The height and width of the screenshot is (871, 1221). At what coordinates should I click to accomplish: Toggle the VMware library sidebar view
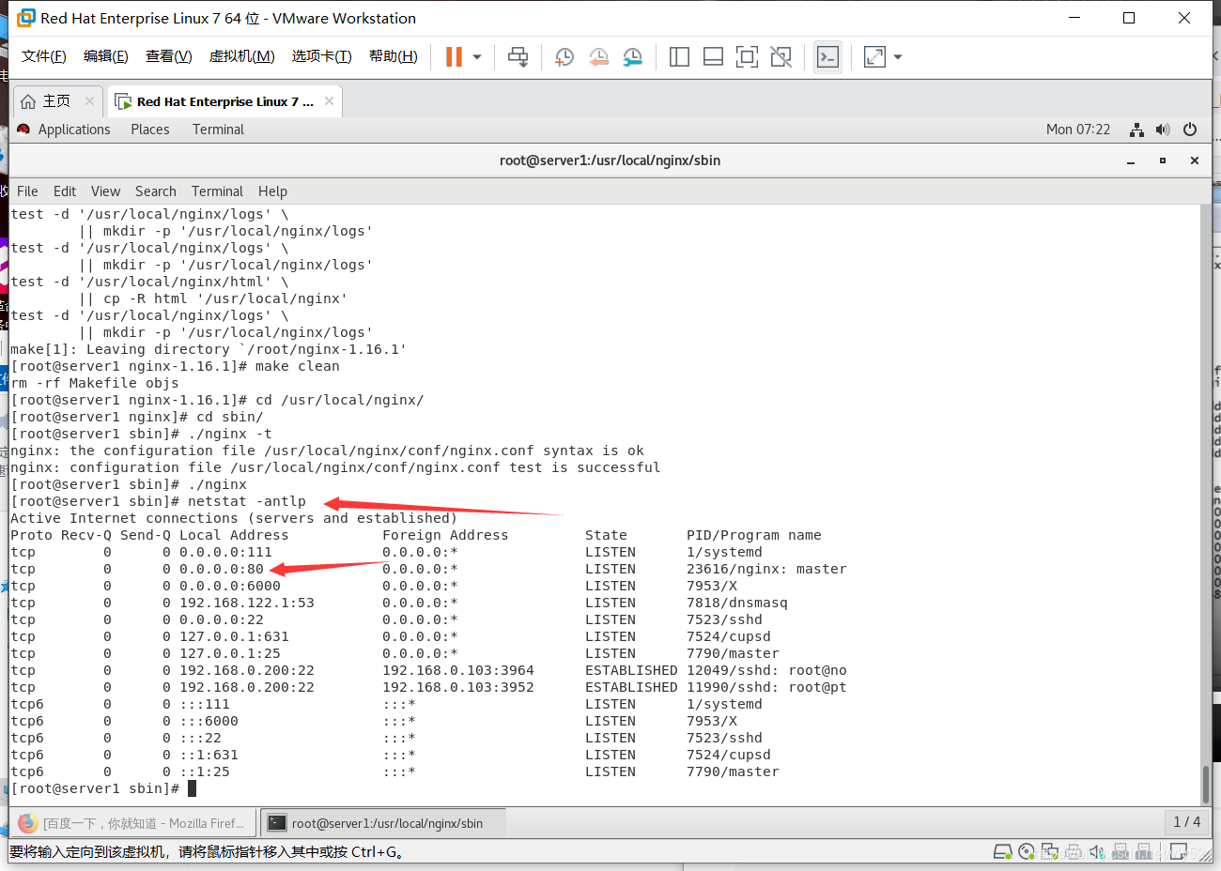pos(679,57)
